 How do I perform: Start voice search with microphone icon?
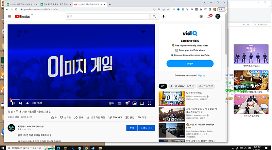[x=164, y=16]
